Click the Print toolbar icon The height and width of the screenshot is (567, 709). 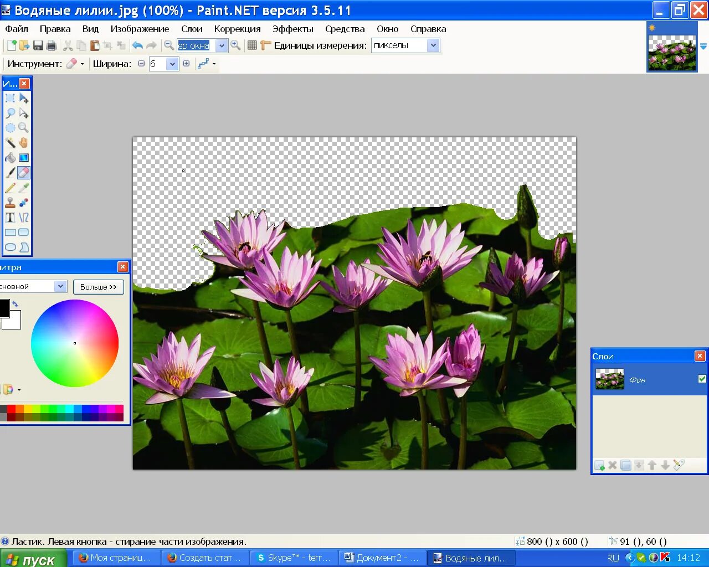52,45
